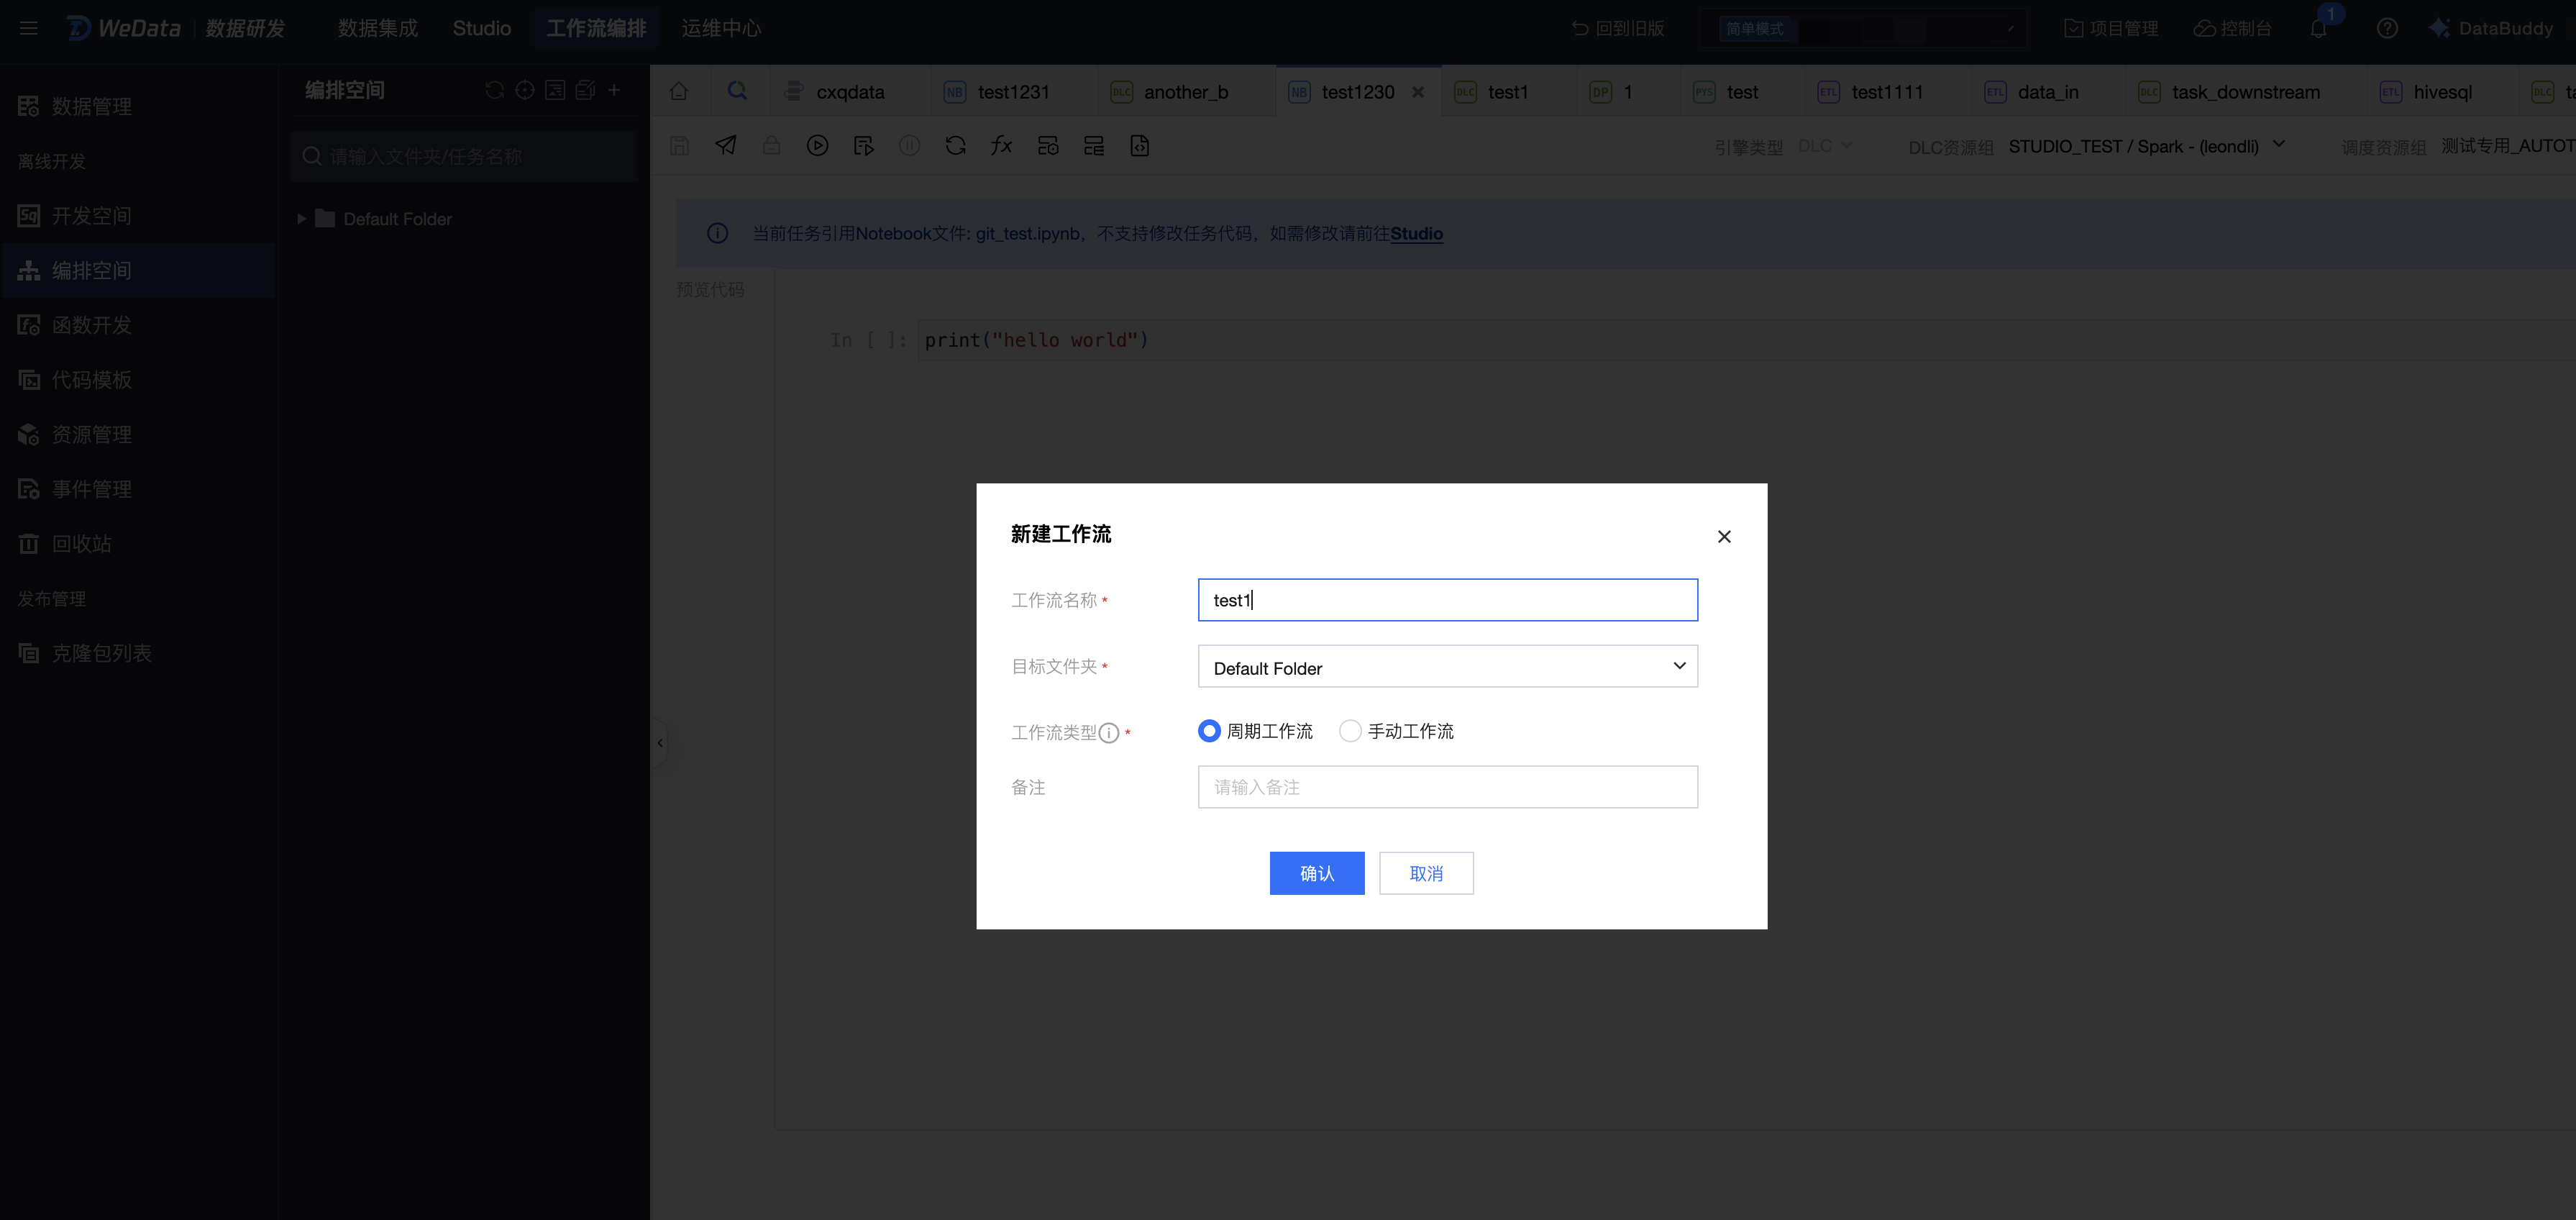Click the refresh icon in editor toolbar
Viewport: 2576px width, 1220px height.
(955, 146)
